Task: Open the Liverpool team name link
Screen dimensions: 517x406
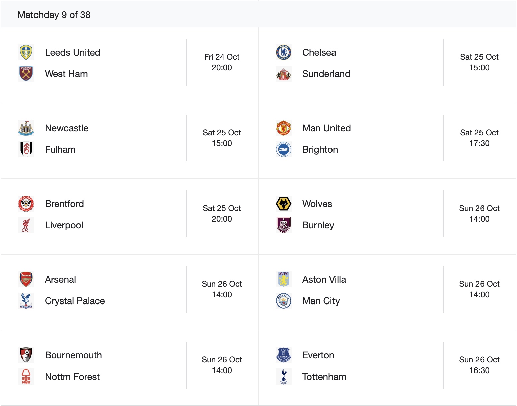Action: [64, 225]
